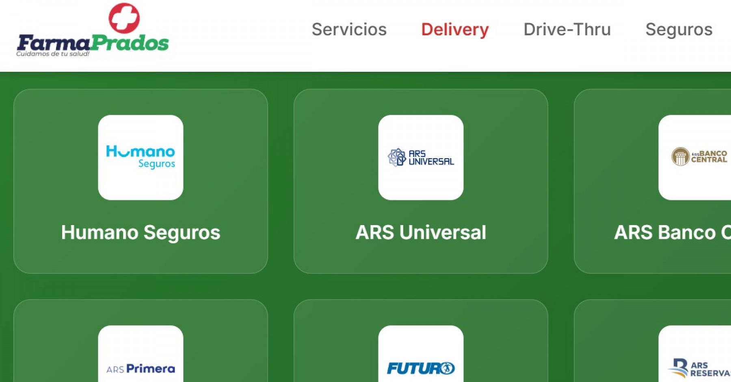The image size is (731, 382).
Task: Select Seguros in the navigation
Action: pyautogui.click(x=679, y=30)
